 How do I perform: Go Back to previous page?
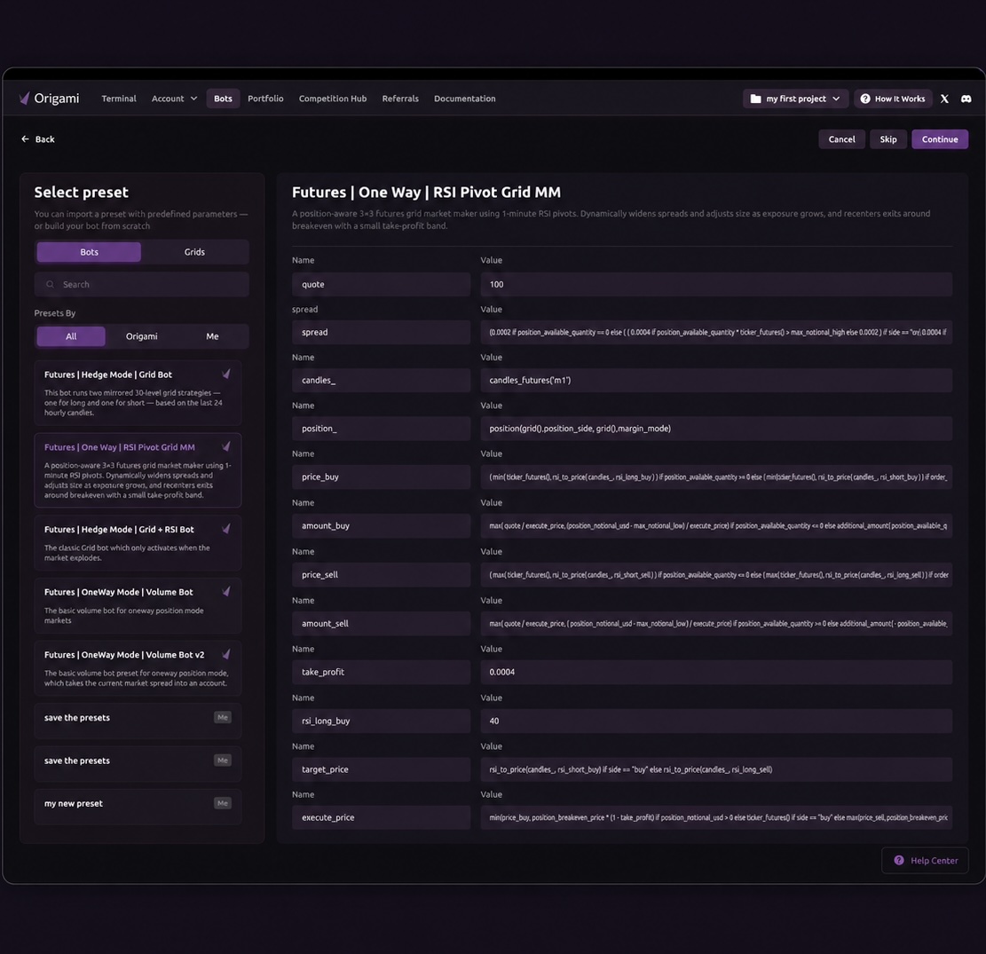tap(38, 139)
